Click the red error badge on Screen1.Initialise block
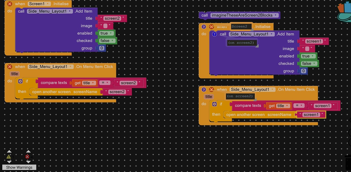 click(9, 4)
